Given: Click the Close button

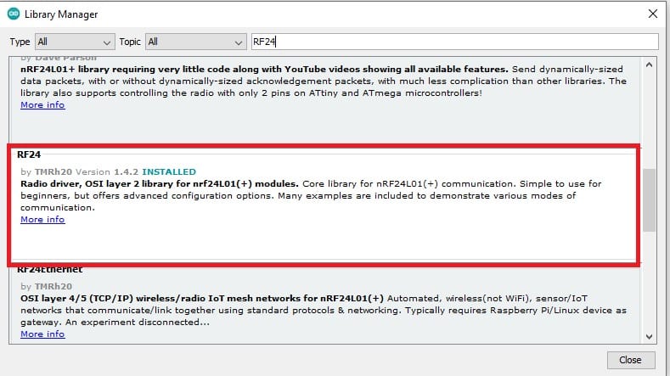Looking at the screenshot, I should [631, 360].
